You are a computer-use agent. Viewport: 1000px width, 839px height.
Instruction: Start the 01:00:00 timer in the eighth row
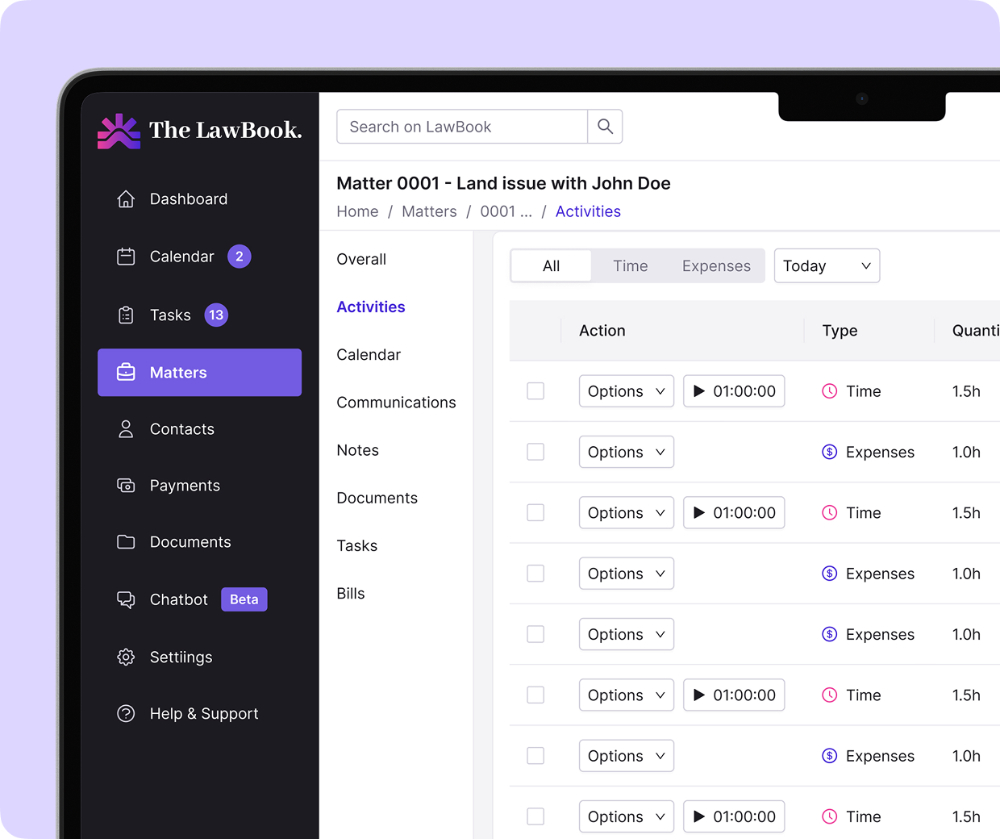tap(734, 816)
